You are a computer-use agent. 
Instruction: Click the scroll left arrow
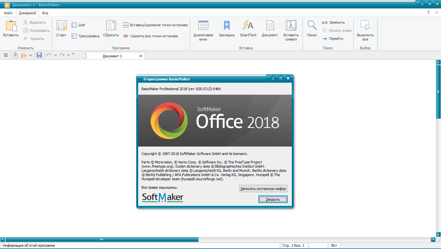[3, 240]
